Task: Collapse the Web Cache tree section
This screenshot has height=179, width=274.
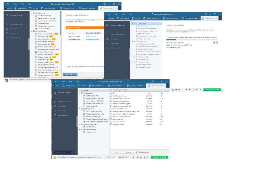Action: coord(80,93)
